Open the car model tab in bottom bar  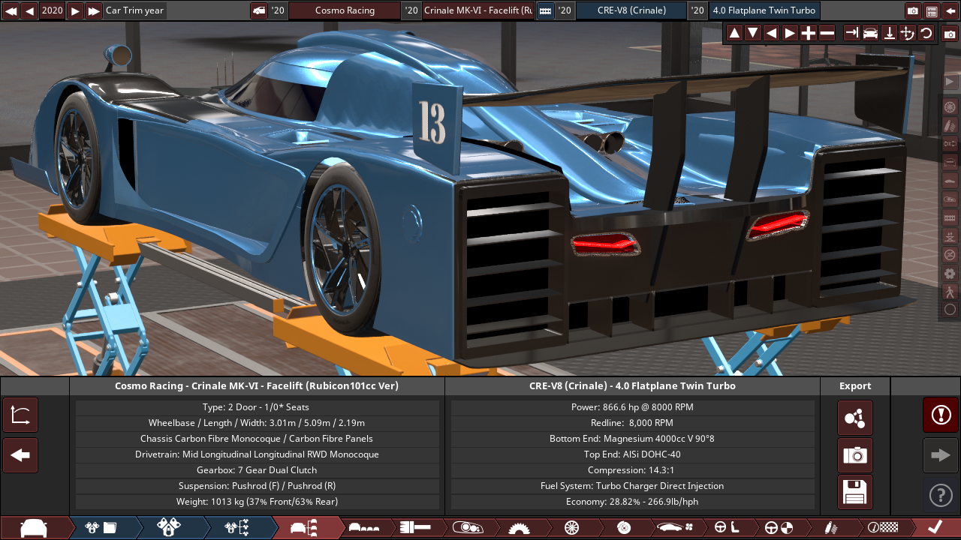(x=34, y=528)
